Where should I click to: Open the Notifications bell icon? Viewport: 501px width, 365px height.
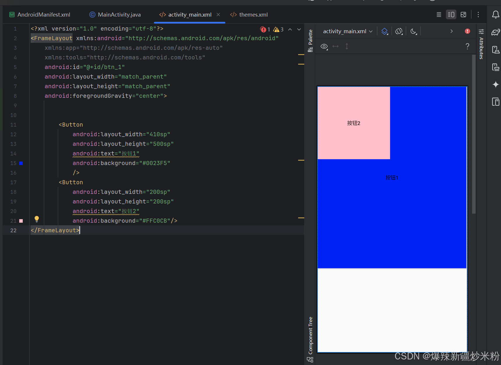click(x=495, y=15)
